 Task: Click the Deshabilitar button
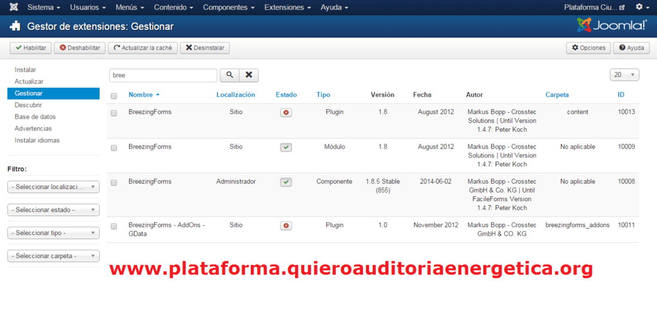(79, 48)
